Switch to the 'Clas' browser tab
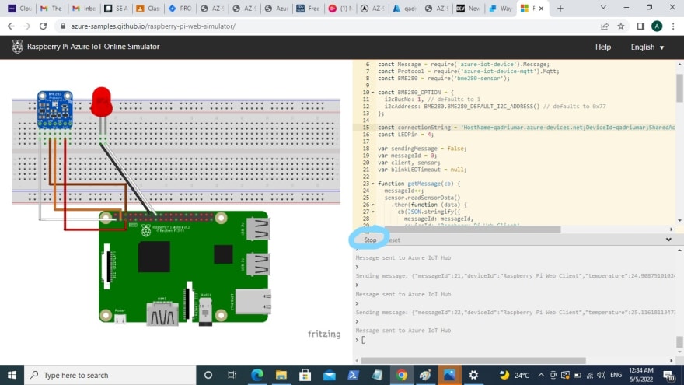Screen dimensions: 684x385 (x=148, y=9)
